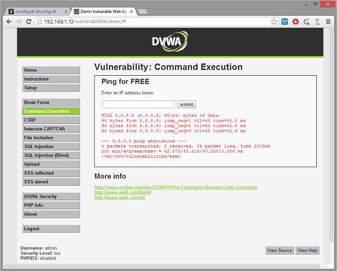Click the page icon in address bar
Screen dimensions: 337x271
click(39, 21)
